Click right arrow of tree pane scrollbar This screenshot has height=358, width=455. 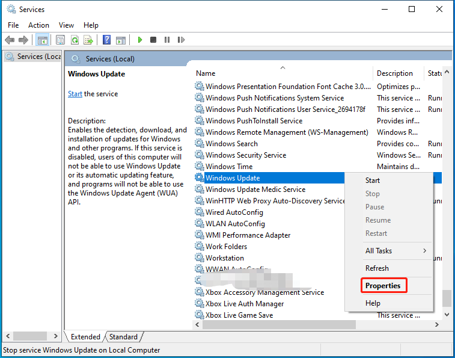point(55,336)
